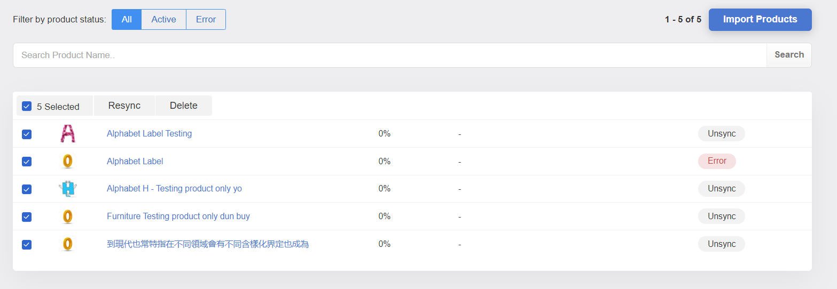Click the Search button
837x289 pixels.
pyautogui.click(x=789, y=55)
